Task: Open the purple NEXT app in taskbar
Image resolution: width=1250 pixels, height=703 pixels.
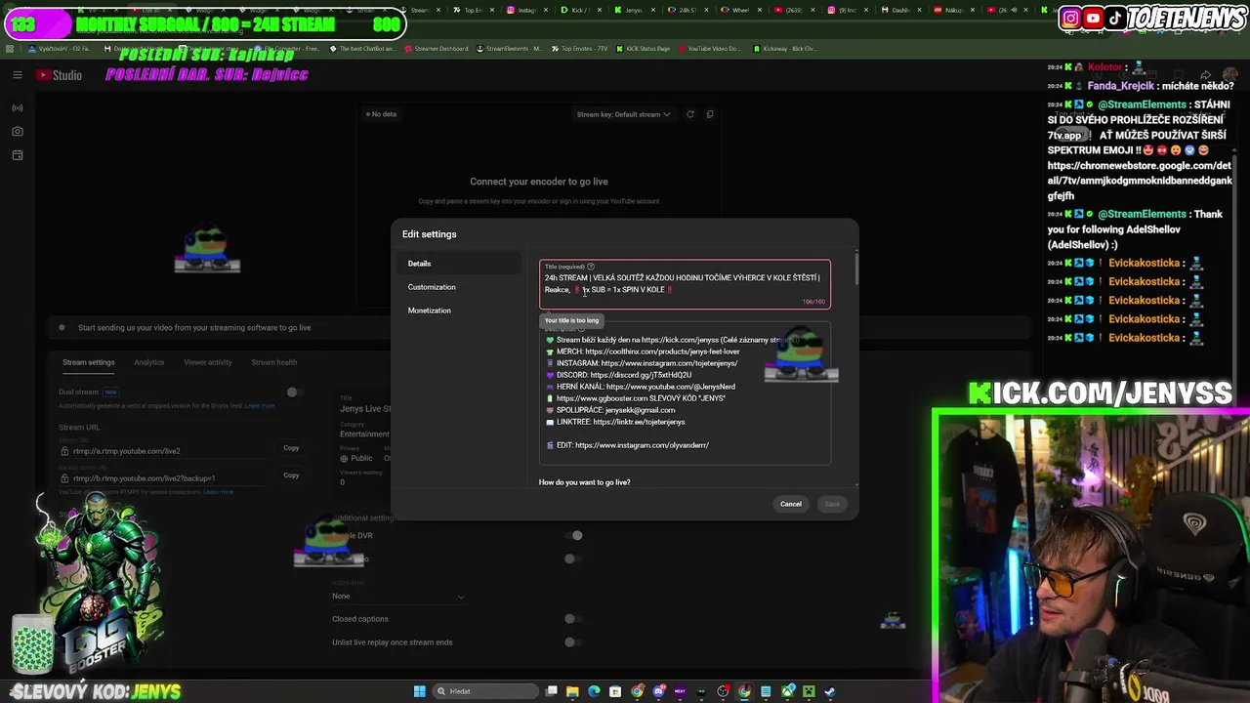Action: pos(680,691)
